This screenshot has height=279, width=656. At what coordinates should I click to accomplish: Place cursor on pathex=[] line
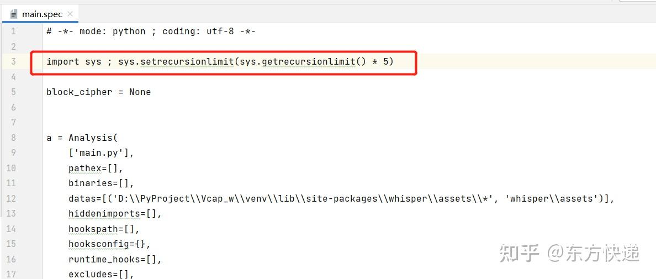pos(96,168)
